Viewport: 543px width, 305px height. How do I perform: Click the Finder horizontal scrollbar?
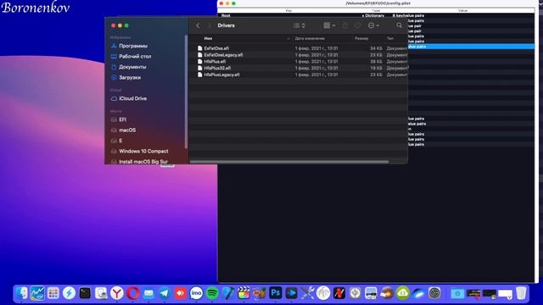click(288, 162)
